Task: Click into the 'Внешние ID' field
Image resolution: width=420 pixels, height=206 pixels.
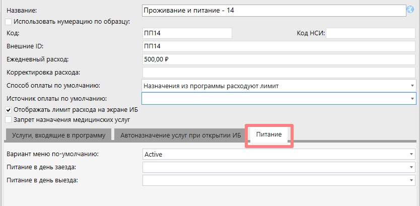Action: pyautogui.click(x=278, y=46)
